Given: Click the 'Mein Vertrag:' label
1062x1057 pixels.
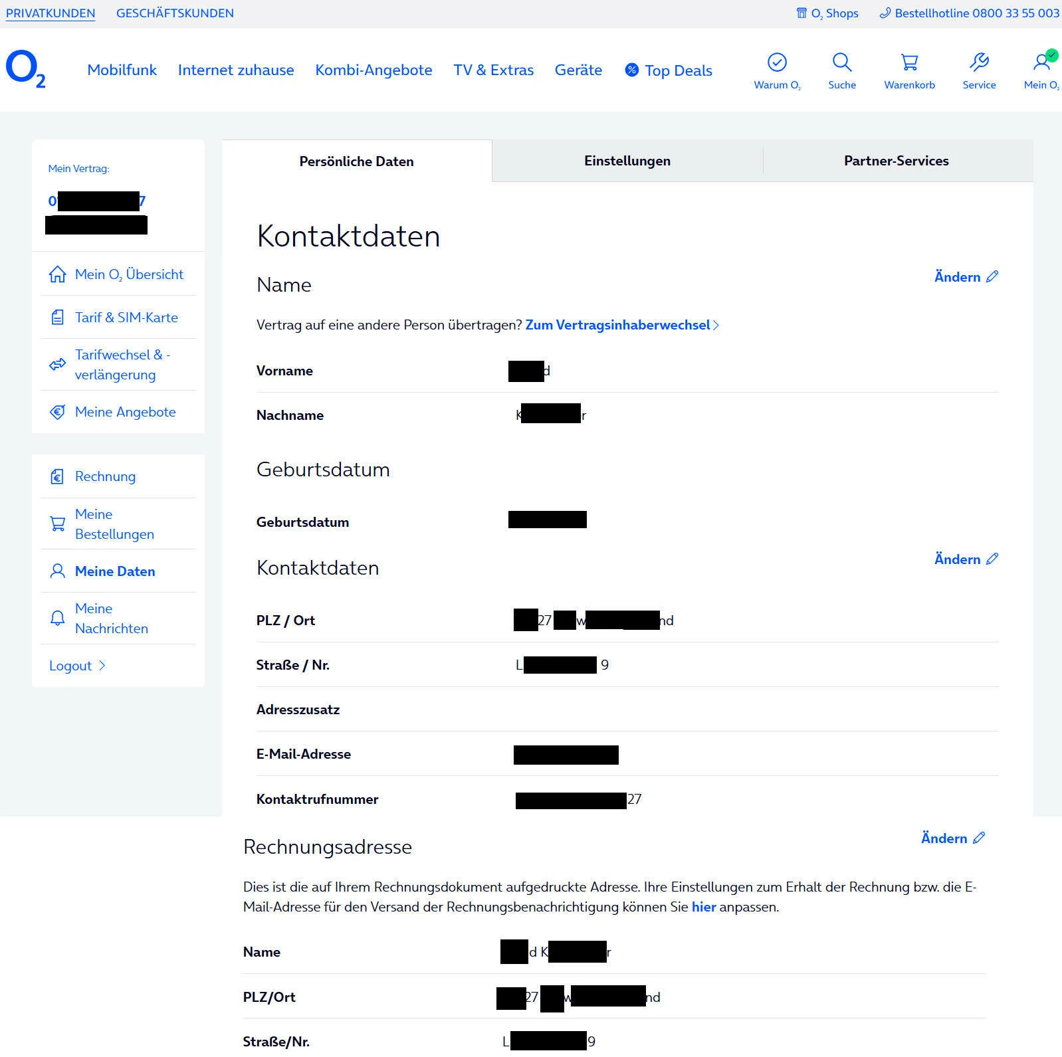Looking at the screenshot, I should click(x=78, y=169).
